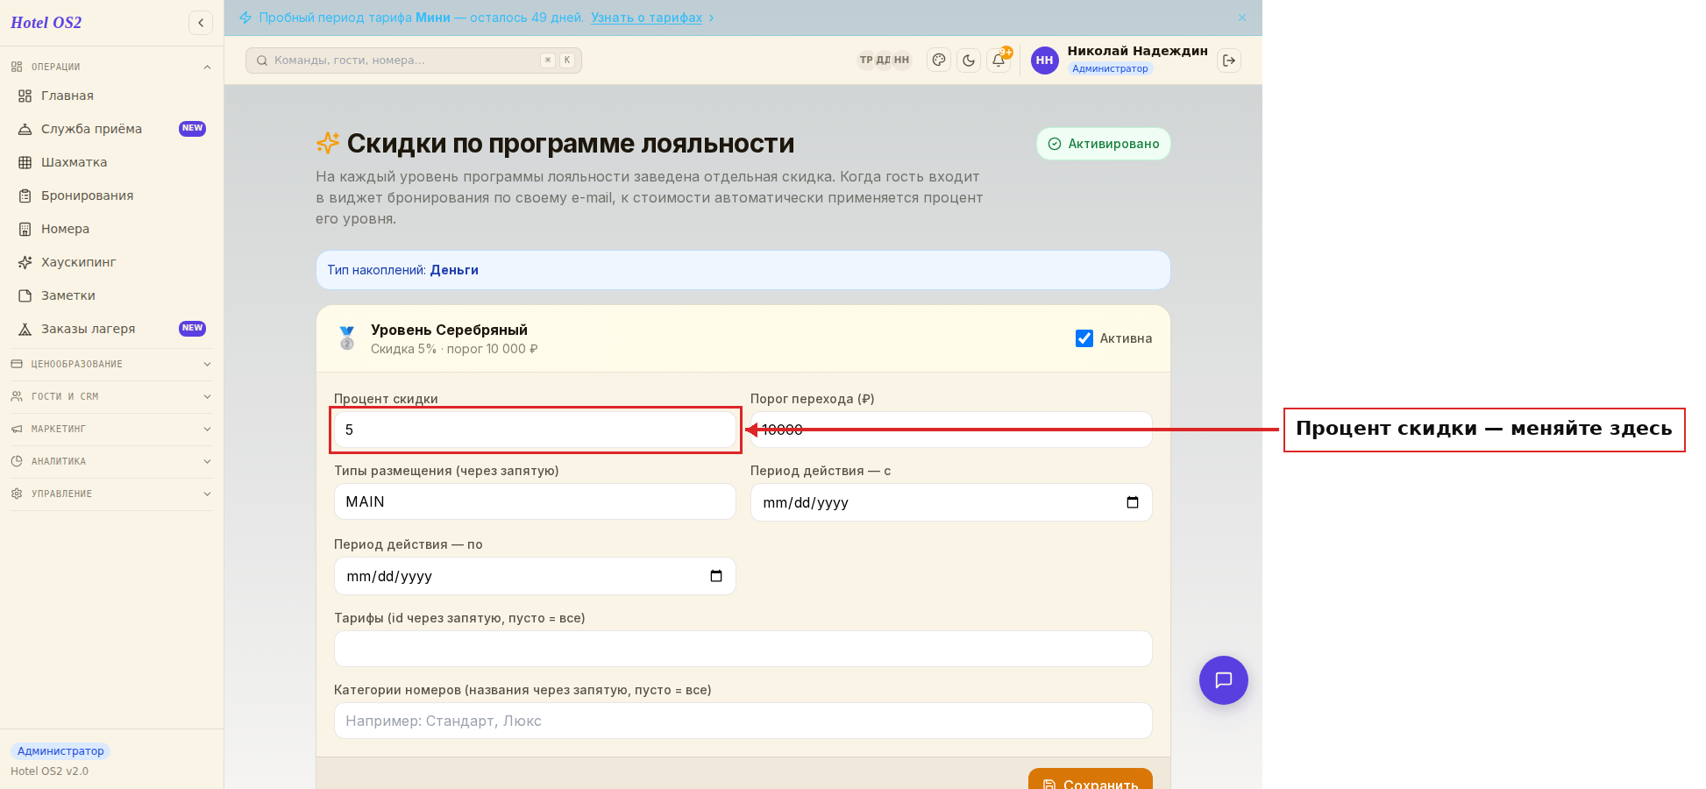Expand the МАРКЕТИНГ sidebar group
The image size is (1706, 789).
pos(111,429)
